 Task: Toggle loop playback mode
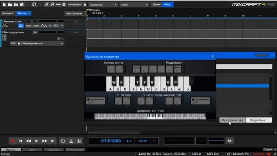point(63,141)
